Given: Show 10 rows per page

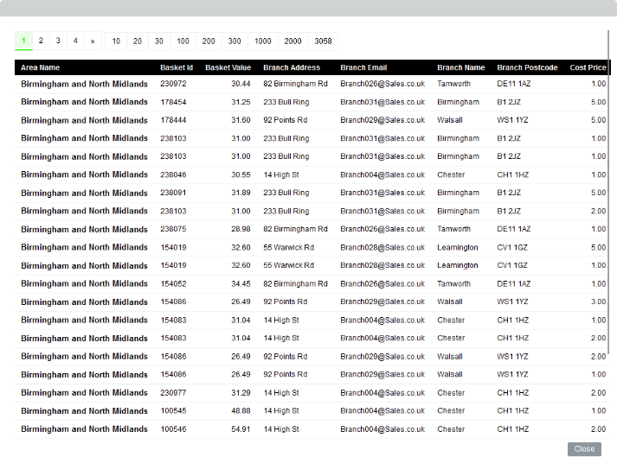Looking at the screenshot, I should point(116,41).
